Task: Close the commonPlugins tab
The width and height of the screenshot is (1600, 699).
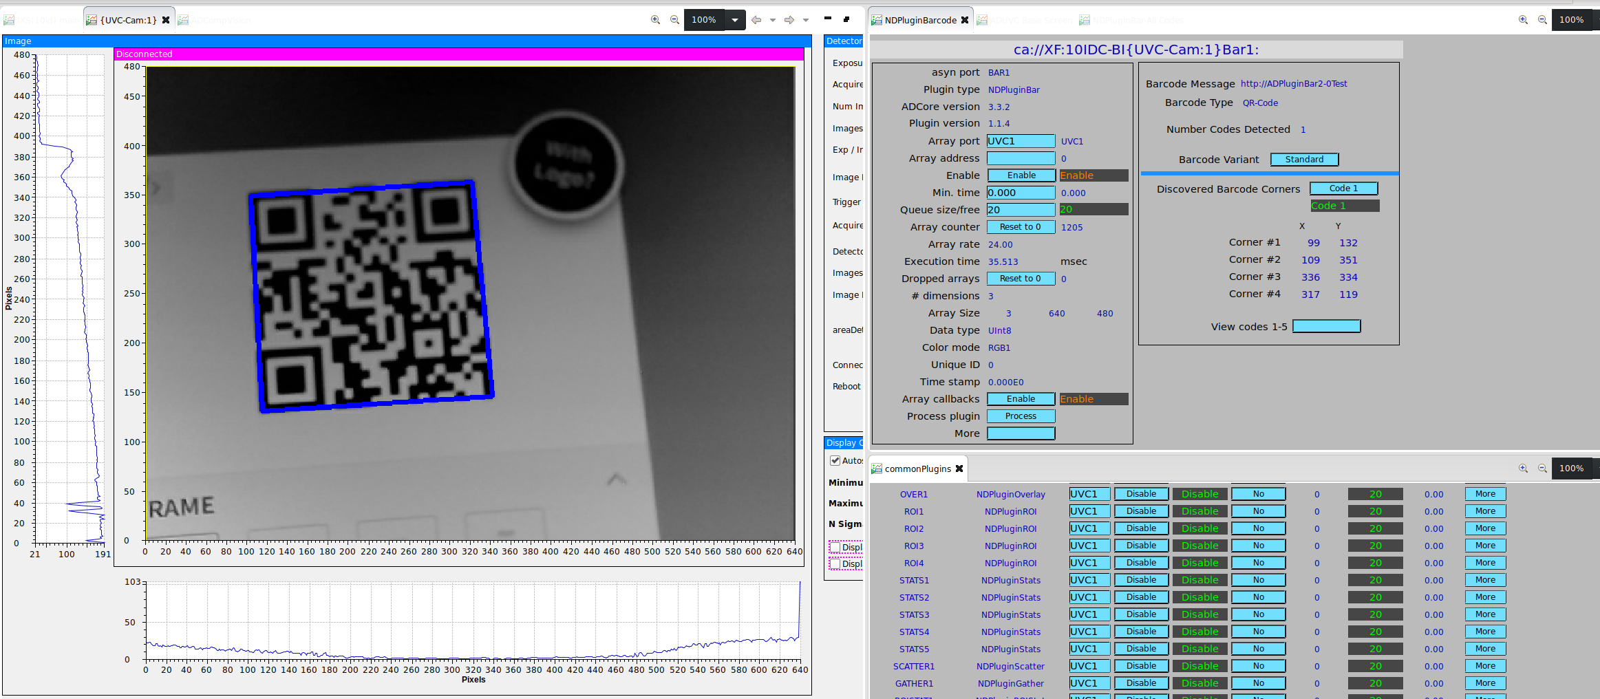Action: click(959, 469)
